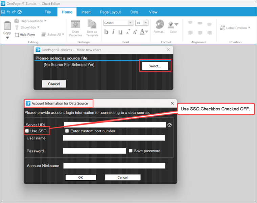Increase font size
This screenshot has width=257, height=203.
(x=135, y=32)
